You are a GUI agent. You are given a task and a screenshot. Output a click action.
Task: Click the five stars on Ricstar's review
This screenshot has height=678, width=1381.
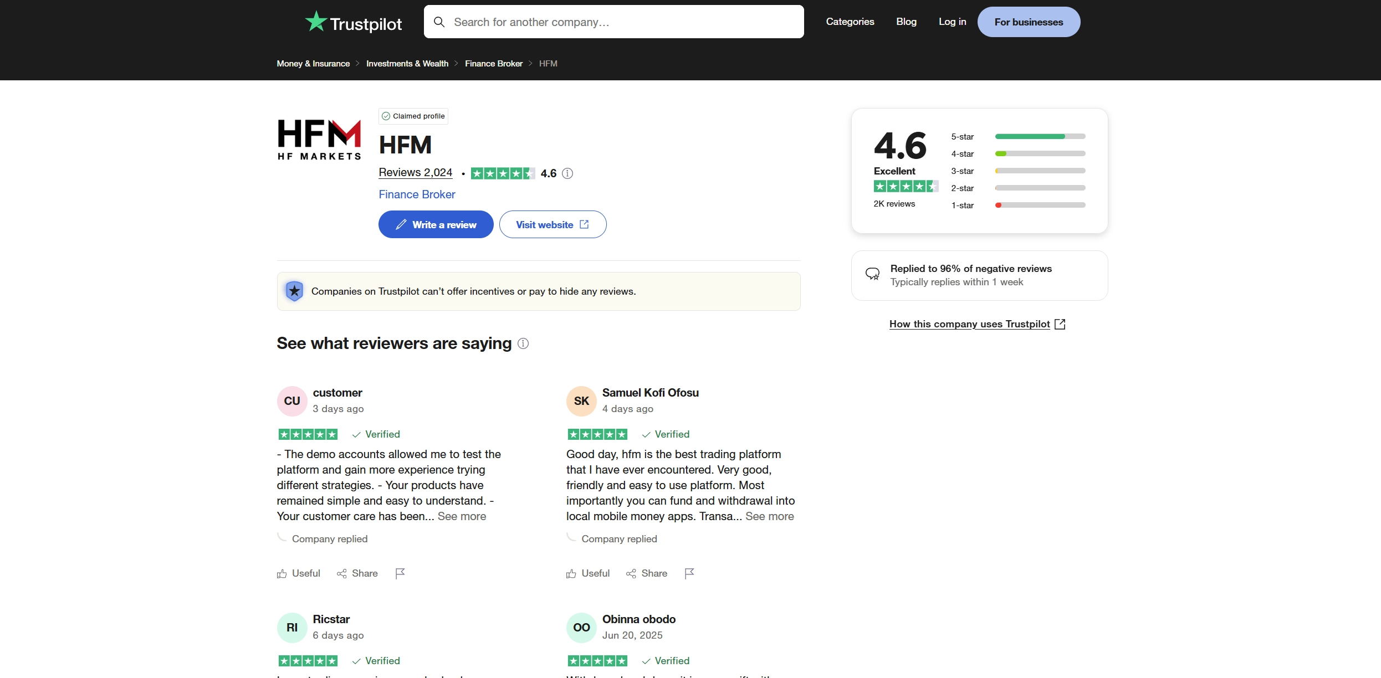point(308,661)
